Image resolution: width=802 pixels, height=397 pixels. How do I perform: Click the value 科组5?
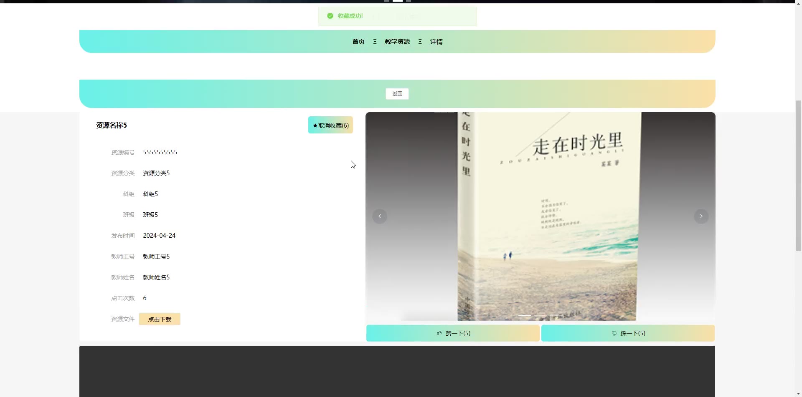pos(150,194)
